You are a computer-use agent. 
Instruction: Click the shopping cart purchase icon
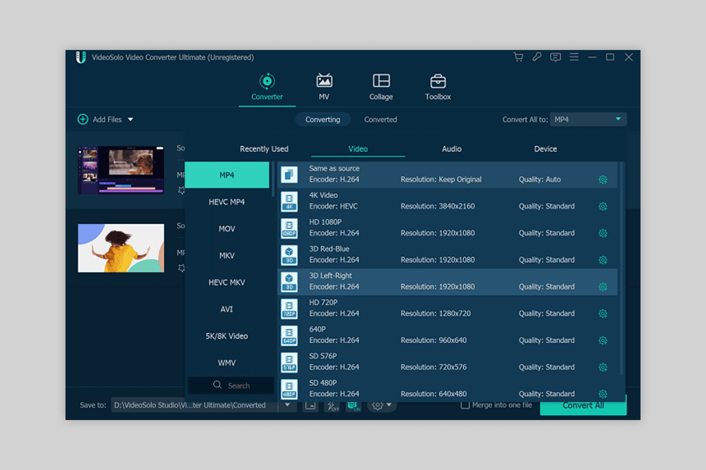(x=518, y=57)
